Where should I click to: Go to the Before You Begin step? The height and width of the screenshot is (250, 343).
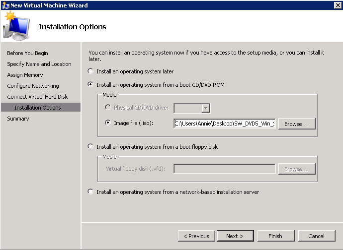coord(27,53)
